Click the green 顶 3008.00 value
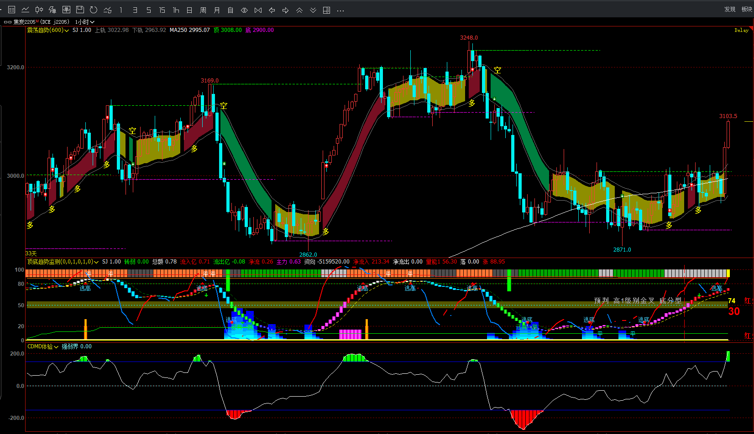 coord(228,30)
